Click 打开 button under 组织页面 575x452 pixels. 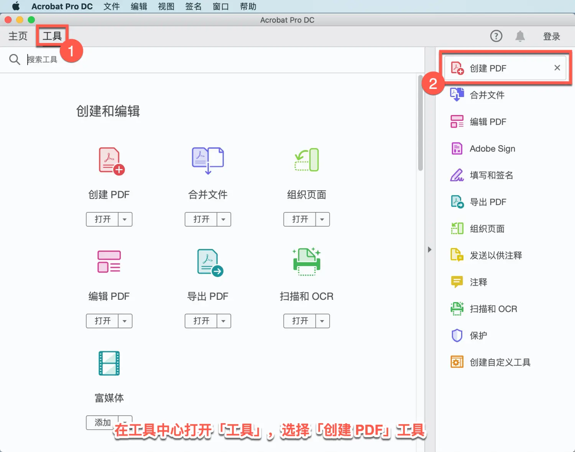click(300, 219)
